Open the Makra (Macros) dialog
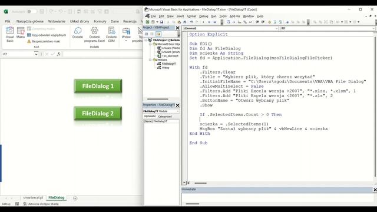 pyautogui.click(x=21, y=33)
